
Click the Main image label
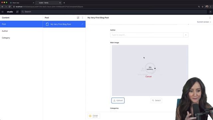(114, 43)
